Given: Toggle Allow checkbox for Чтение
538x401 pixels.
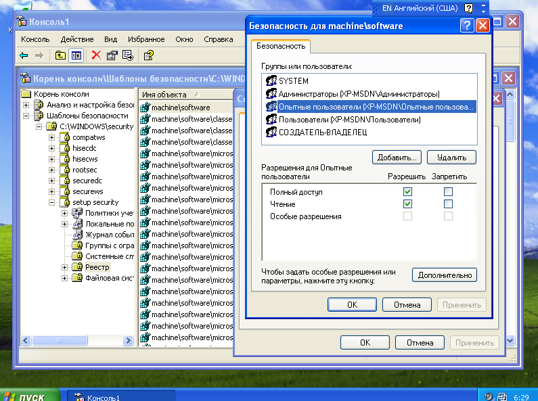Looking at the screenshot, I should click(407, 204).
